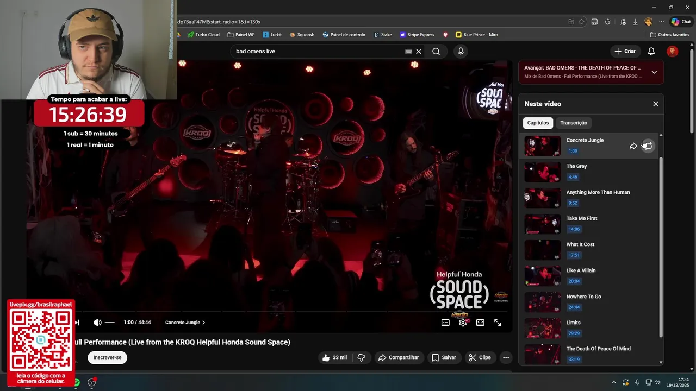Open Spotify from the taskbar
Screen dimensions: 696x391
(77, 382)
